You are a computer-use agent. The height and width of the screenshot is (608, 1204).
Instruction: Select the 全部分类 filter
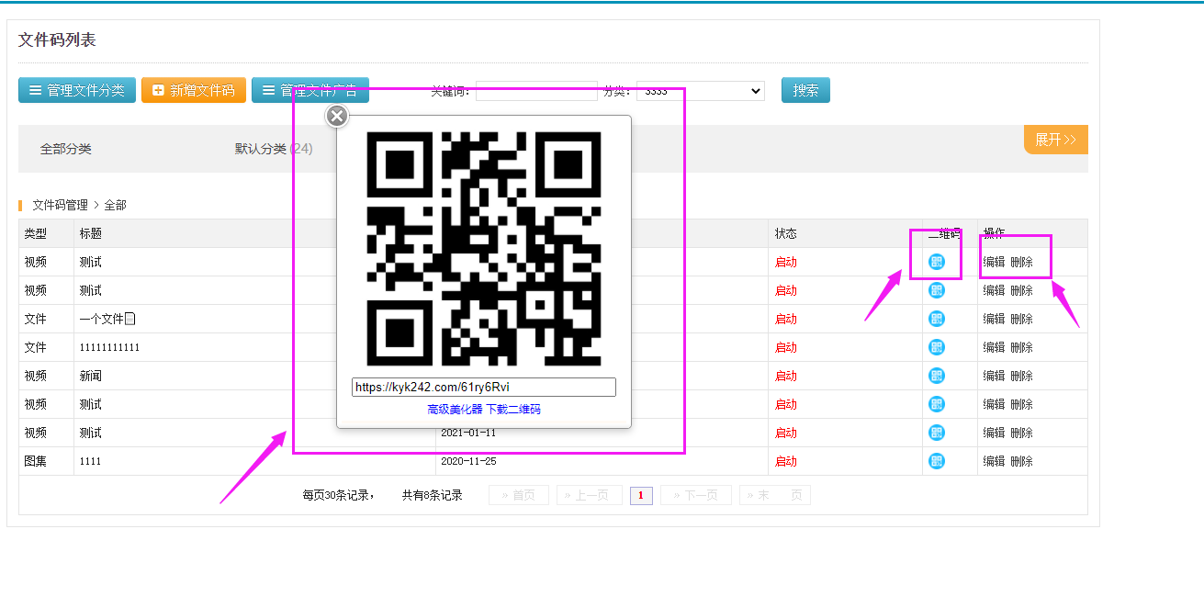(x=65, y=149)
